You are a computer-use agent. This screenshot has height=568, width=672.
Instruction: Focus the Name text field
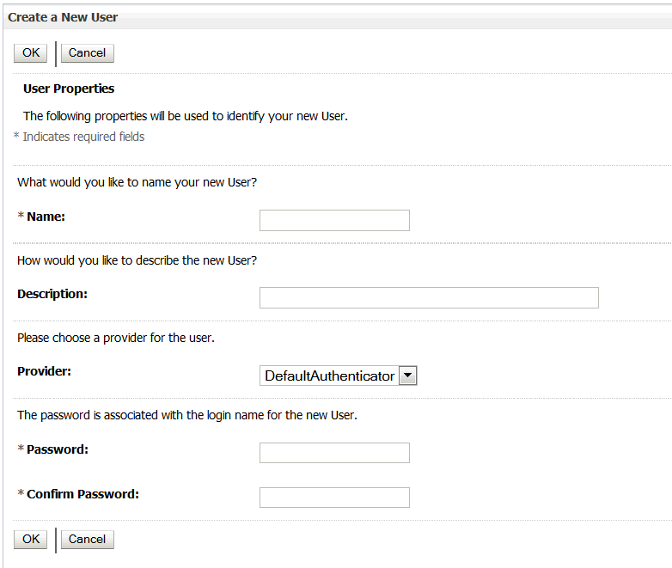pyautogui.click(x=334, y=220)
